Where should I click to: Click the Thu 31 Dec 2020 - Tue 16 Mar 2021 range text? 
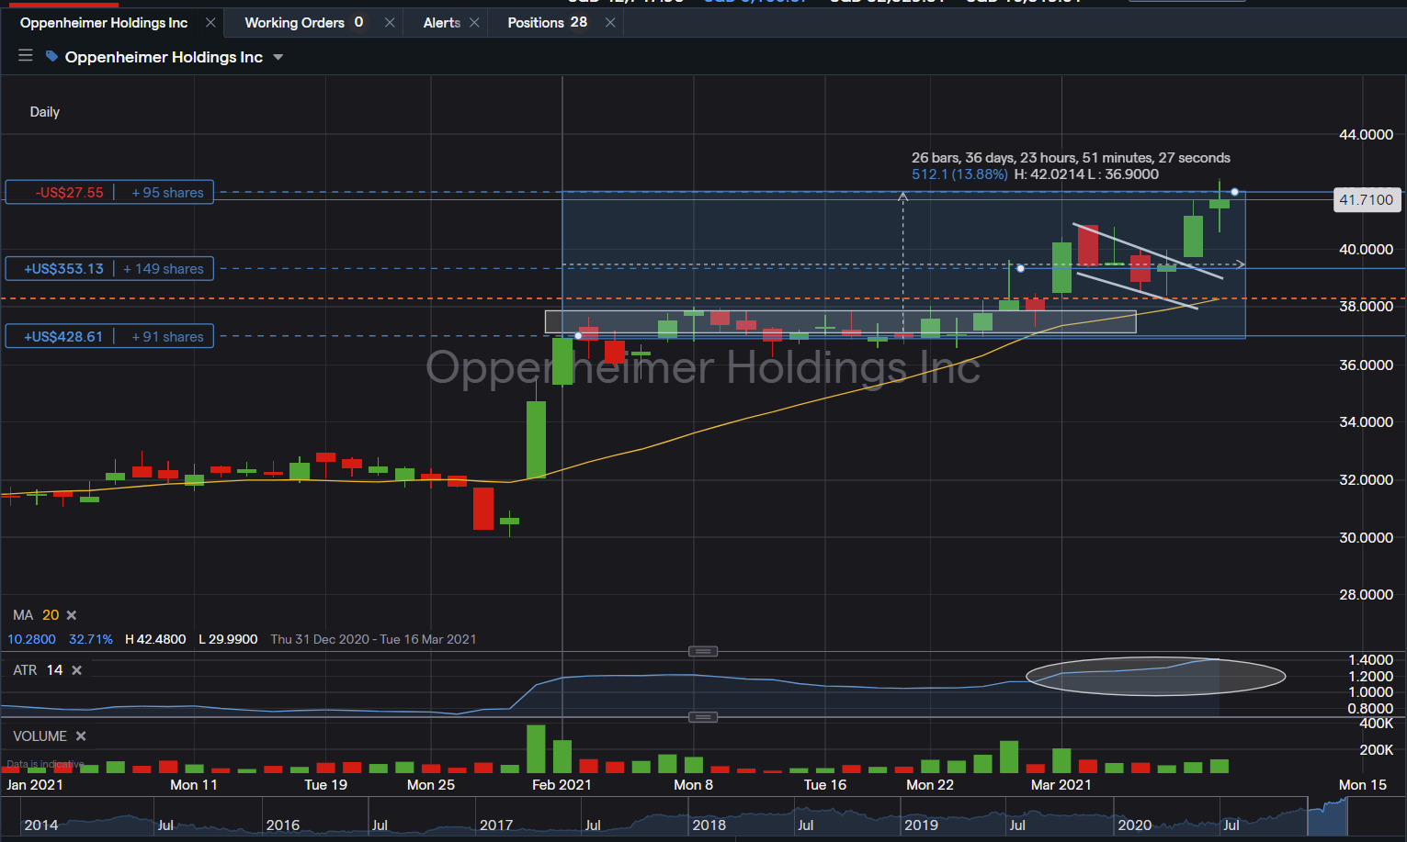[x=374, y=640]
